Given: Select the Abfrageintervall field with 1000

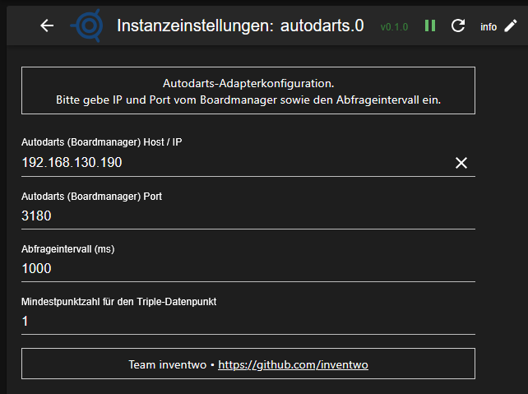Looking at the screenshot, I should pyautogui.click(x=247, y=269).
